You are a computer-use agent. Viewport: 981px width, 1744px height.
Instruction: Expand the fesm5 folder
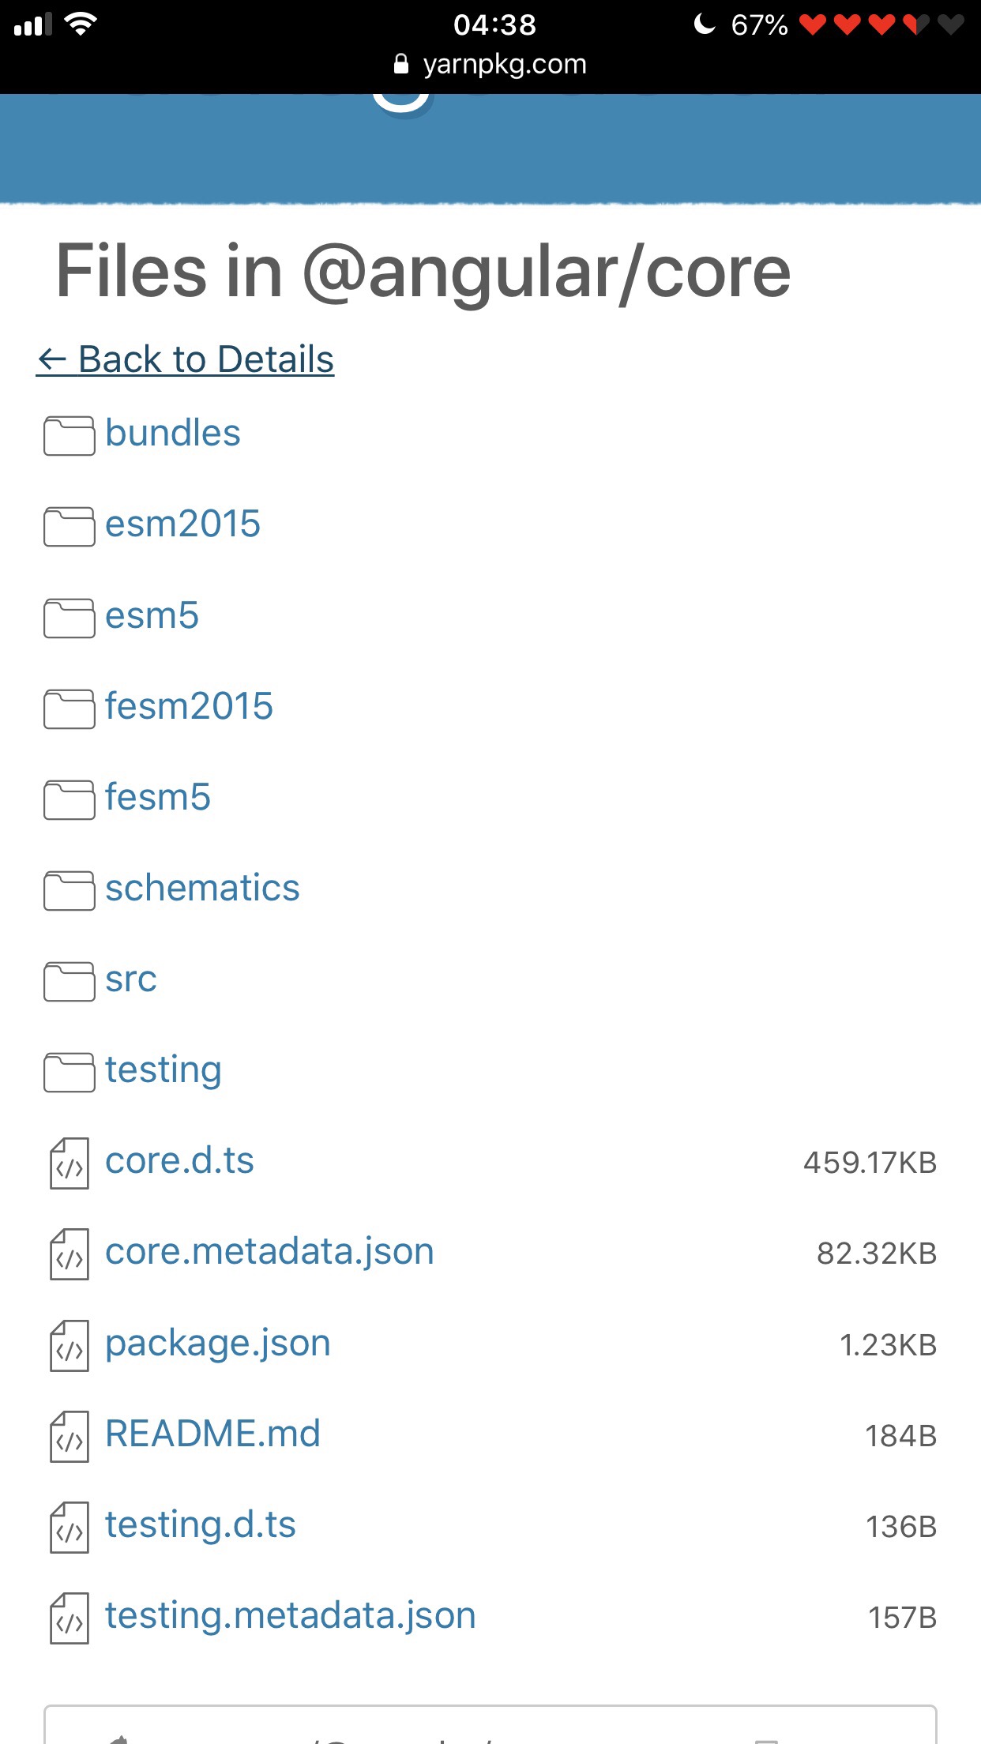tap(158, 798)
